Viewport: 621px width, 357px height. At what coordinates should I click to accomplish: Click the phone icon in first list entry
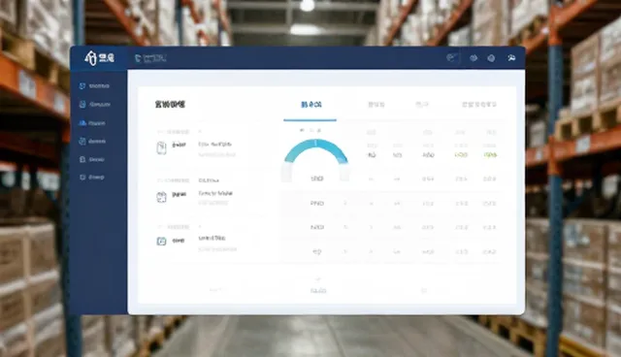click(x=161, y=147)
